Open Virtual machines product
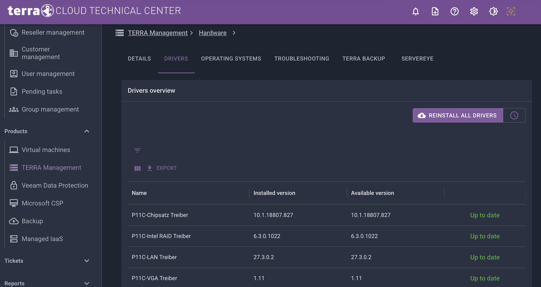This screenshot has height=287, width=541. (46, 150)
